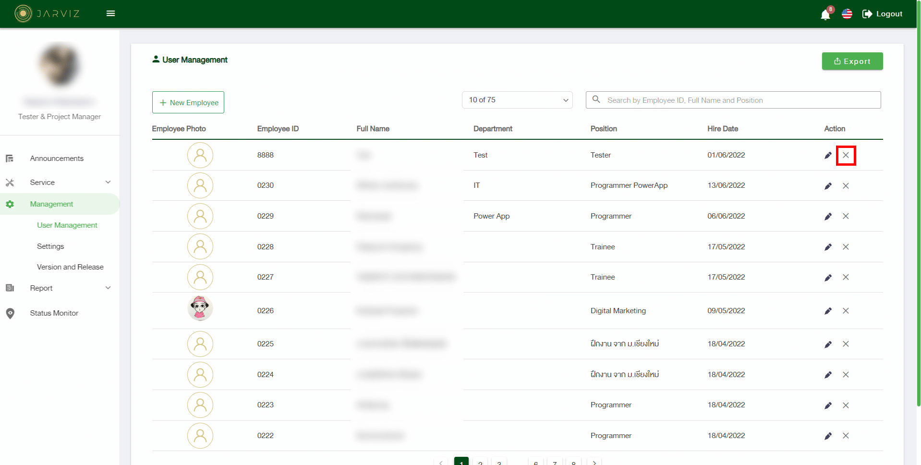Click employee 0226 avatar photo
This screenshot has width=921, height=465.
point(200,308)
